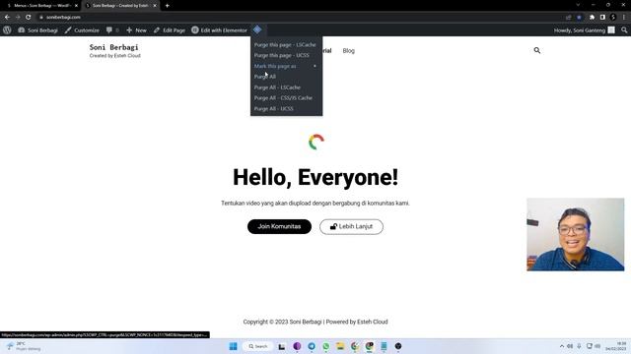Screen dimensions: 631x354
Task: Click the site info lock icon
Action: pyautogui.click(x=41, y=18)
